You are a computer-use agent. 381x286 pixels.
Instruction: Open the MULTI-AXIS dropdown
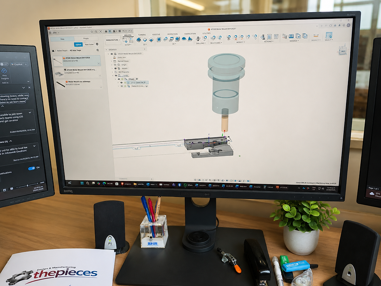(x=216, y=43)
